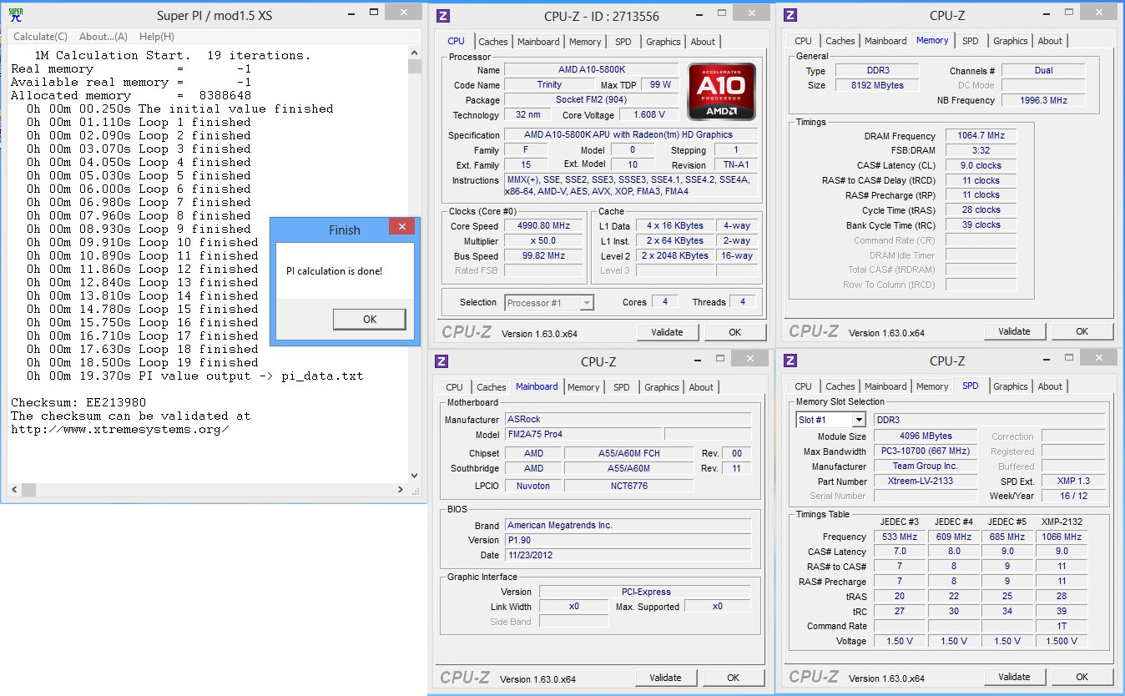This screenshot has height=696, width=1125.
Task: Close the Finish dialog with its red X
Action: coord(401,227)
